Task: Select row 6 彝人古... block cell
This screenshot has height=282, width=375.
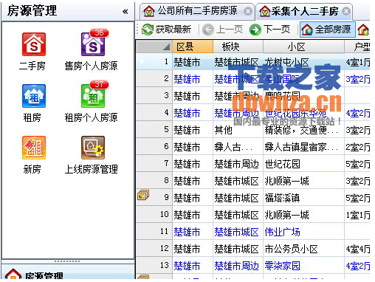Action: coord(238,147)
